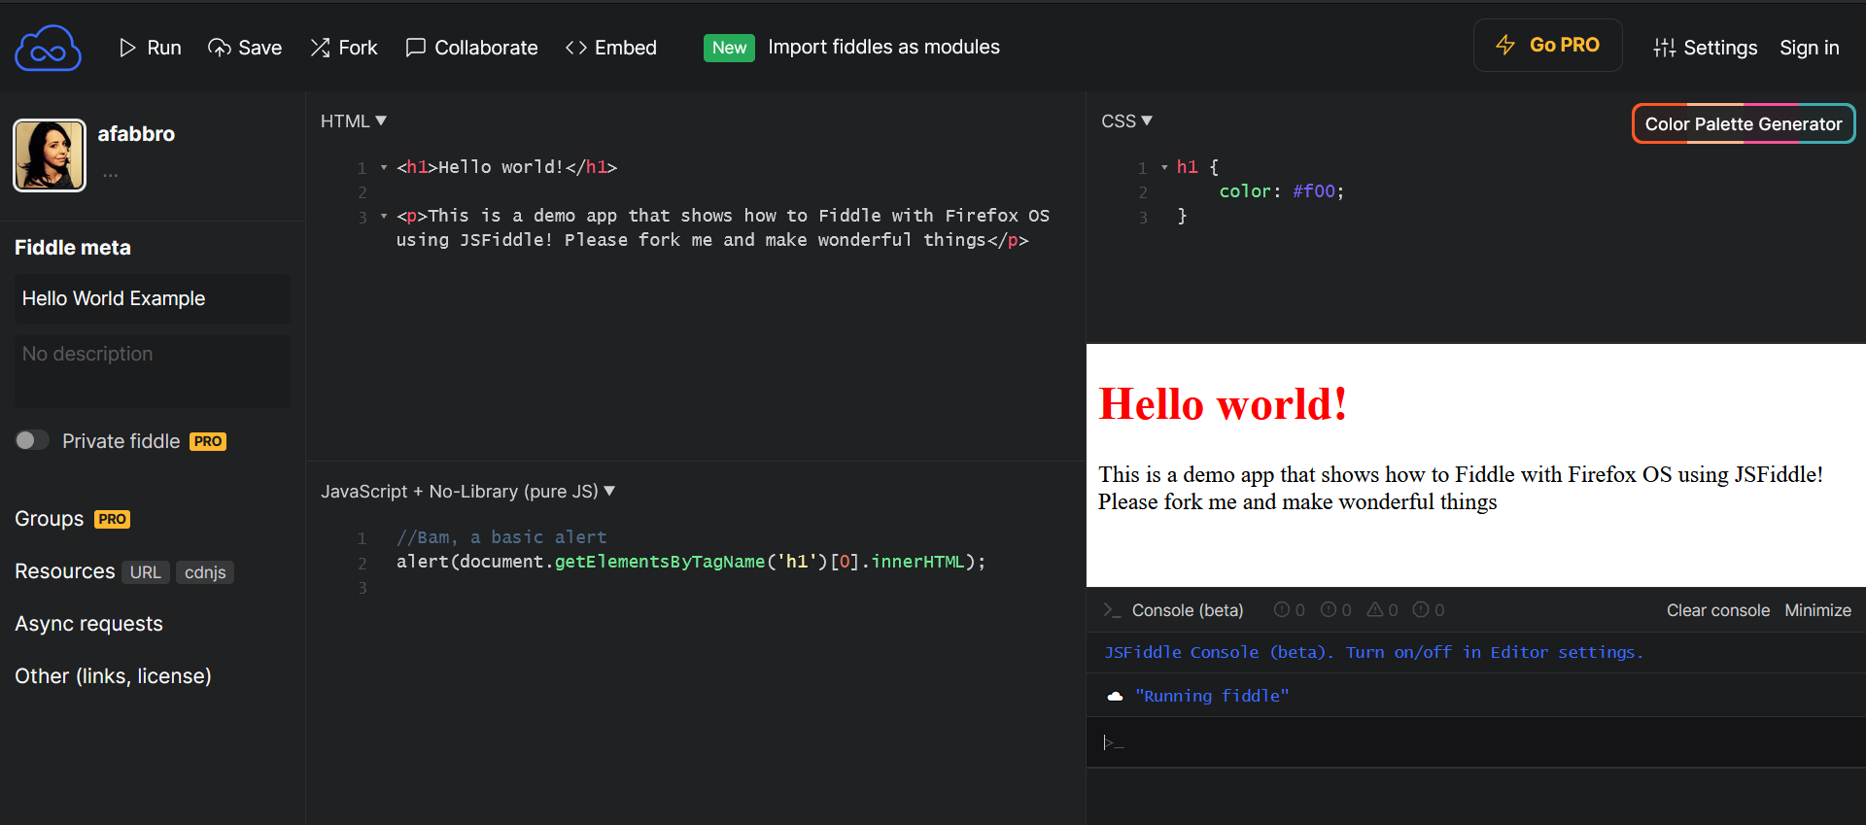Image resolution: width=1866 pixels, height=825 pixels.
Task: Run the fiddle
Action: pos(150,48)
